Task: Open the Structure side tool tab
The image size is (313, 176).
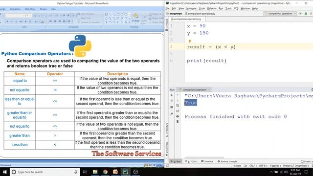Action: [167, 130]
